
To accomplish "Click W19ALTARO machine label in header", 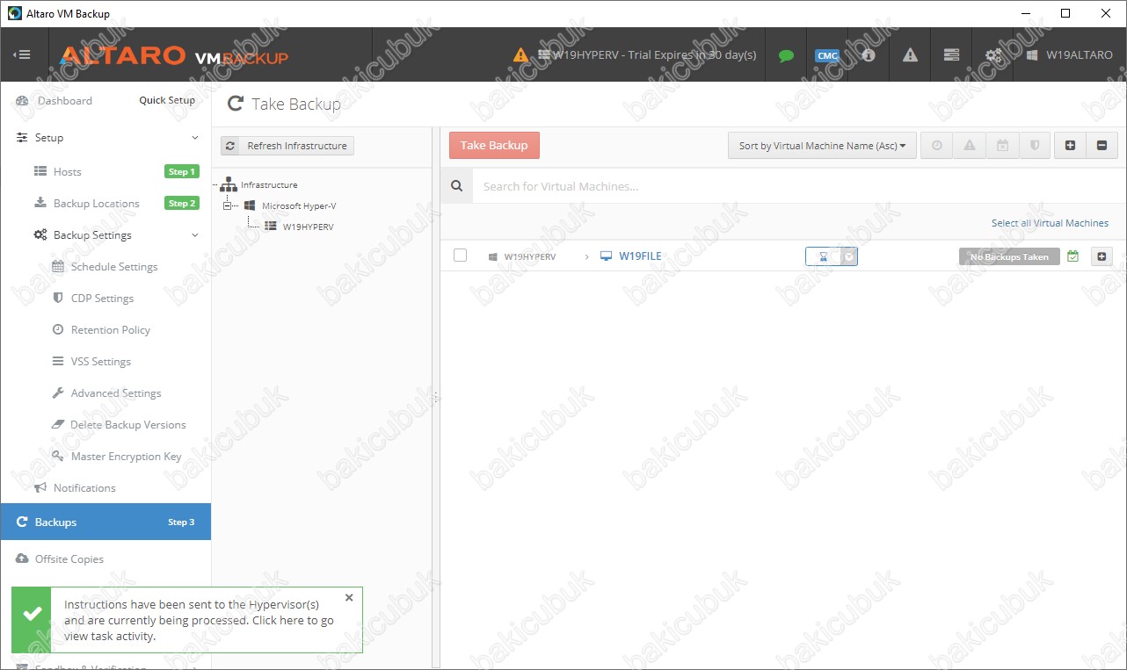I will (x=1079, y=54).
